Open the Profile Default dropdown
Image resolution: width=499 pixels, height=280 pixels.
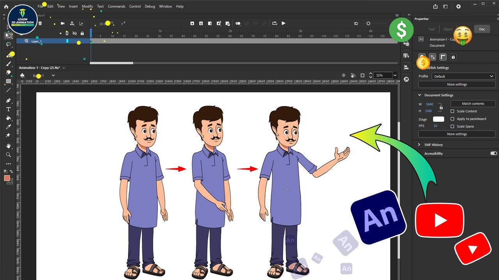464,76
